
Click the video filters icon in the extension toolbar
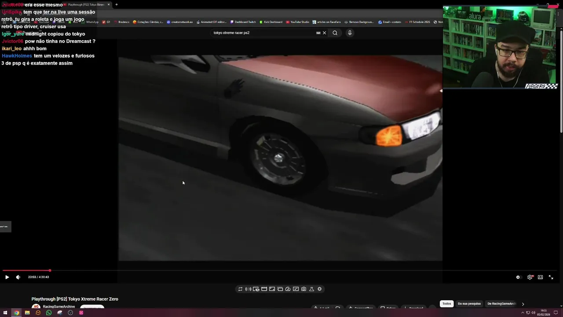point(296,289)
